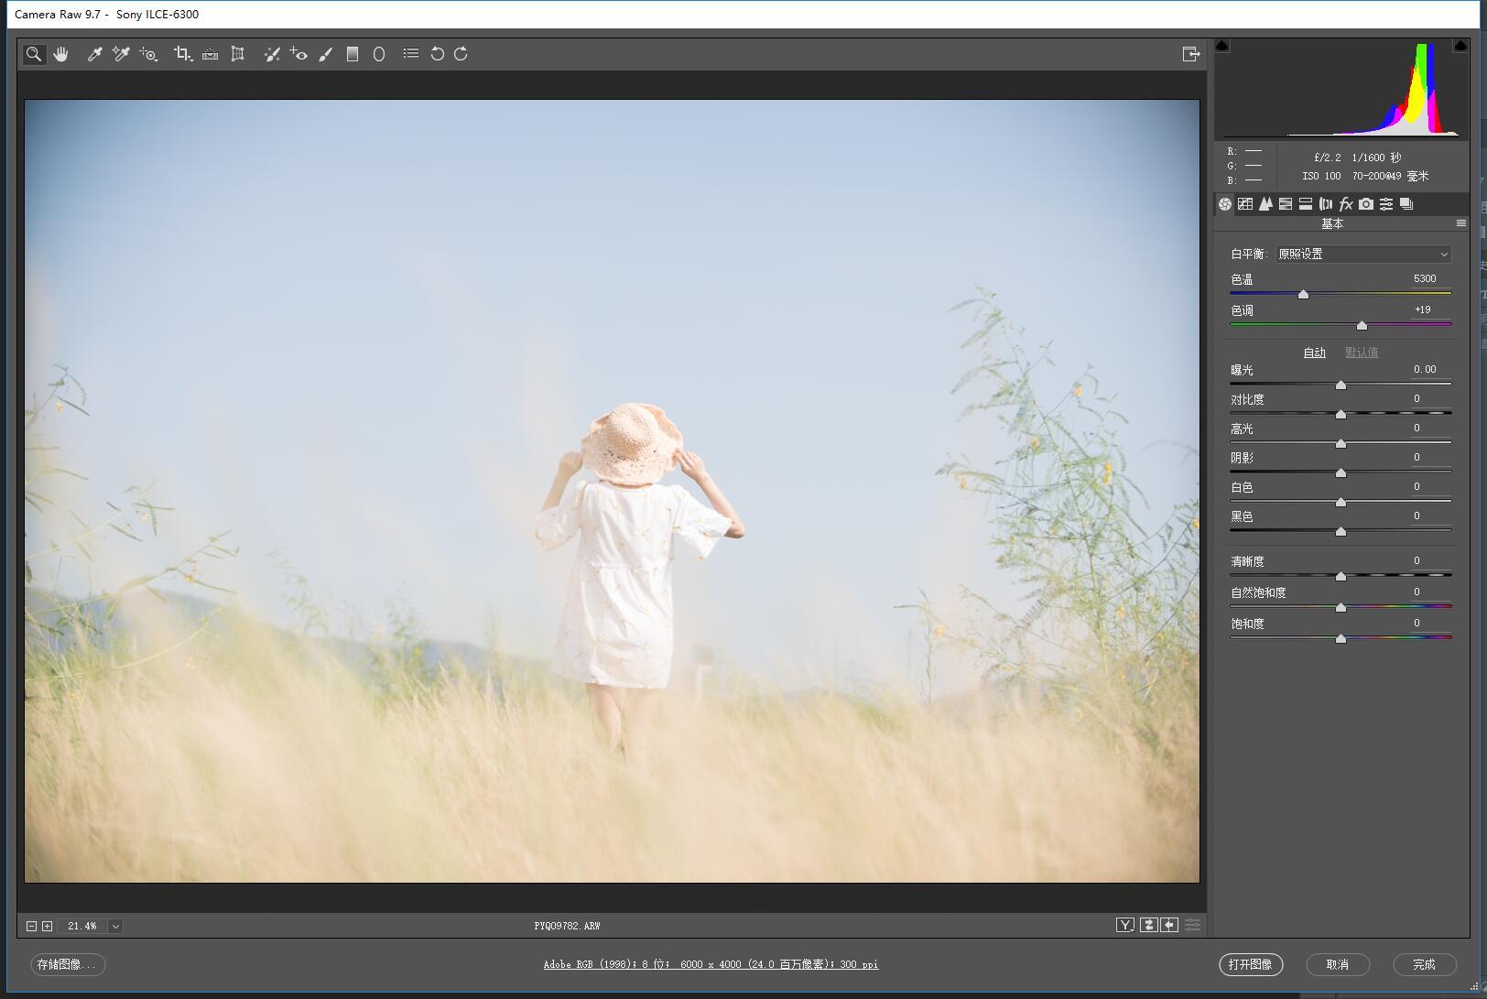The height and width of the screenshot is (999, 1487).
Task: Select the Transform perspective tool
Action: click(237, 54)
